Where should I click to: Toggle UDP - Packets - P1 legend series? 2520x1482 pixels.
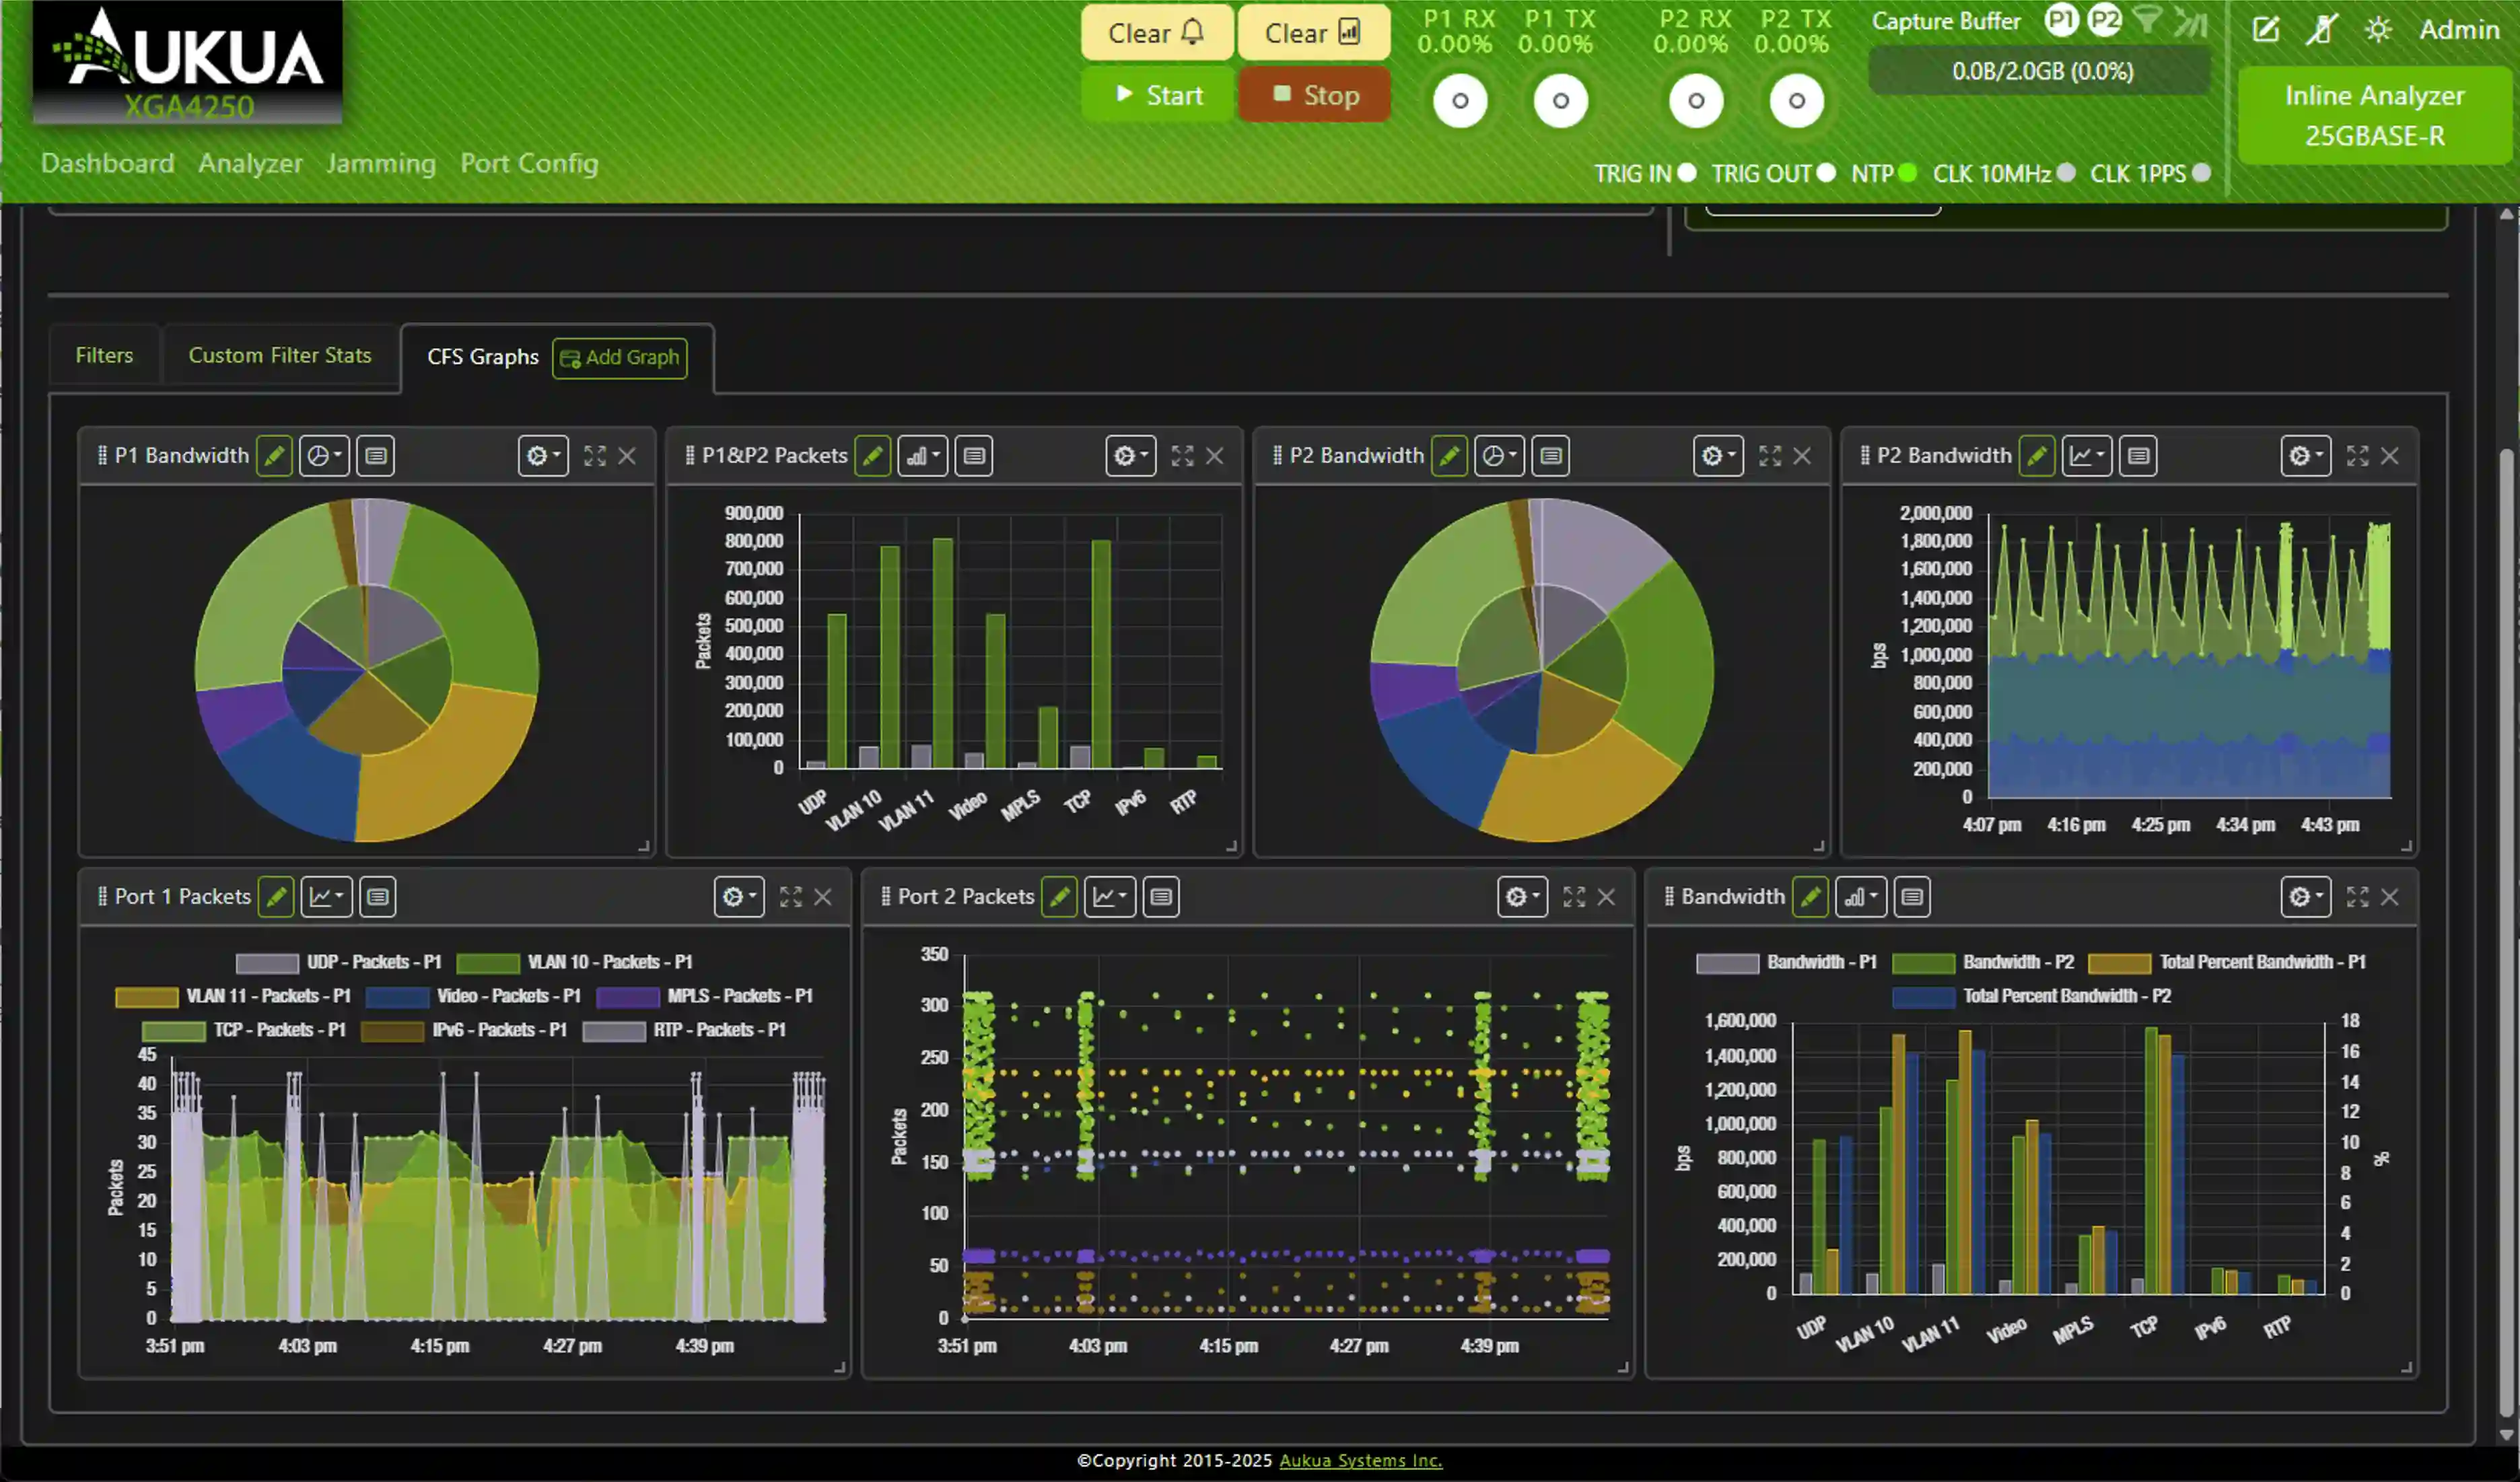(339, 962)
